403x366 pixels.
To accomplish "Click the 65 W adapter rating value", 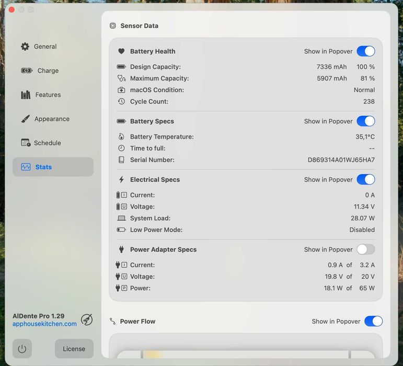I will point(367,288).
